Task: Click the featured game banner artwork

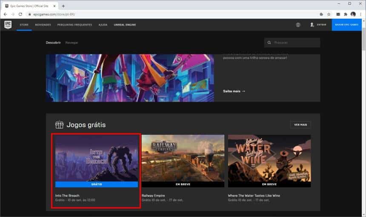Action: pyautogui.click(x=130, y=78)
